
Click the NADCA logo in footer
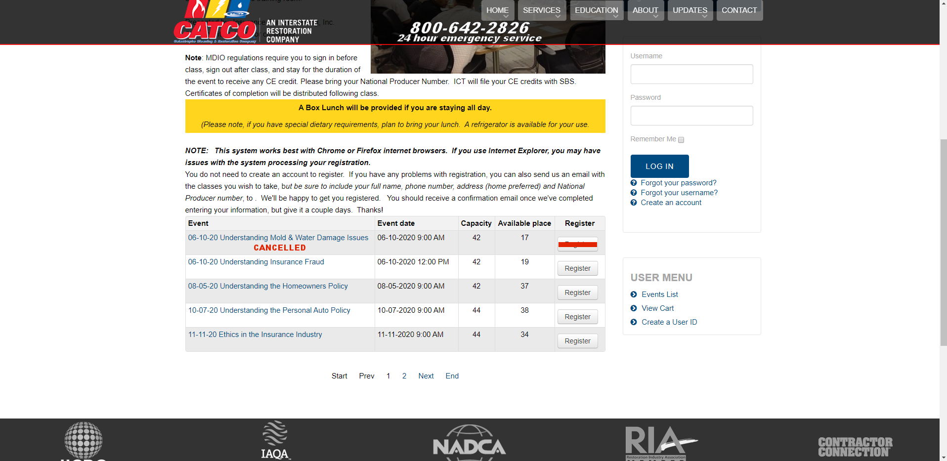tap(469, 442)
